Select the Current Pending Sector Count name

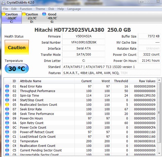[41, 150]
